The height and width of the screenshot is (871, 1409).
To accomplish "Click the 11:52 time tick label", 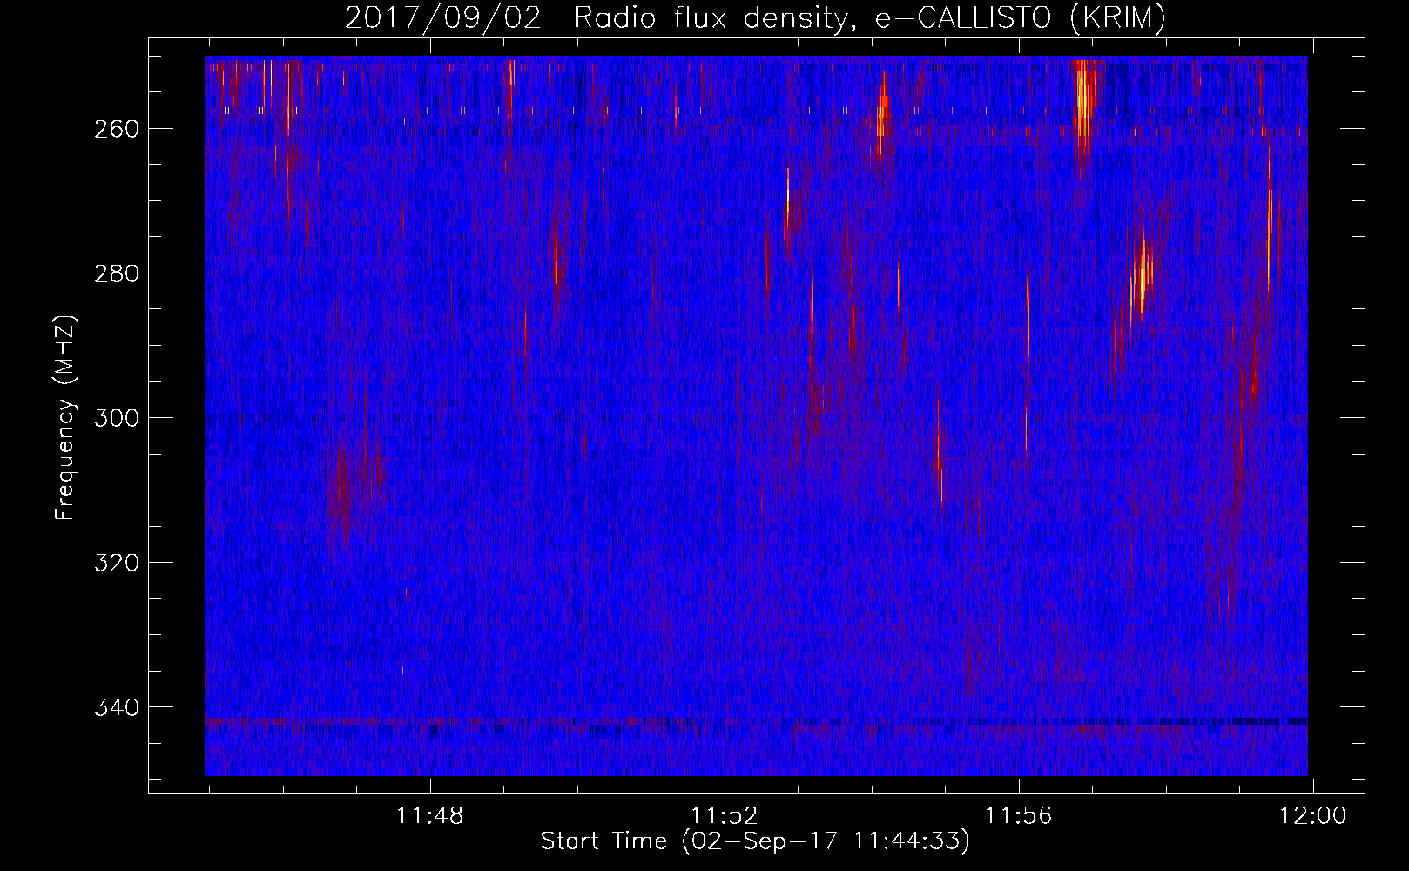I will tap(725, 816).
